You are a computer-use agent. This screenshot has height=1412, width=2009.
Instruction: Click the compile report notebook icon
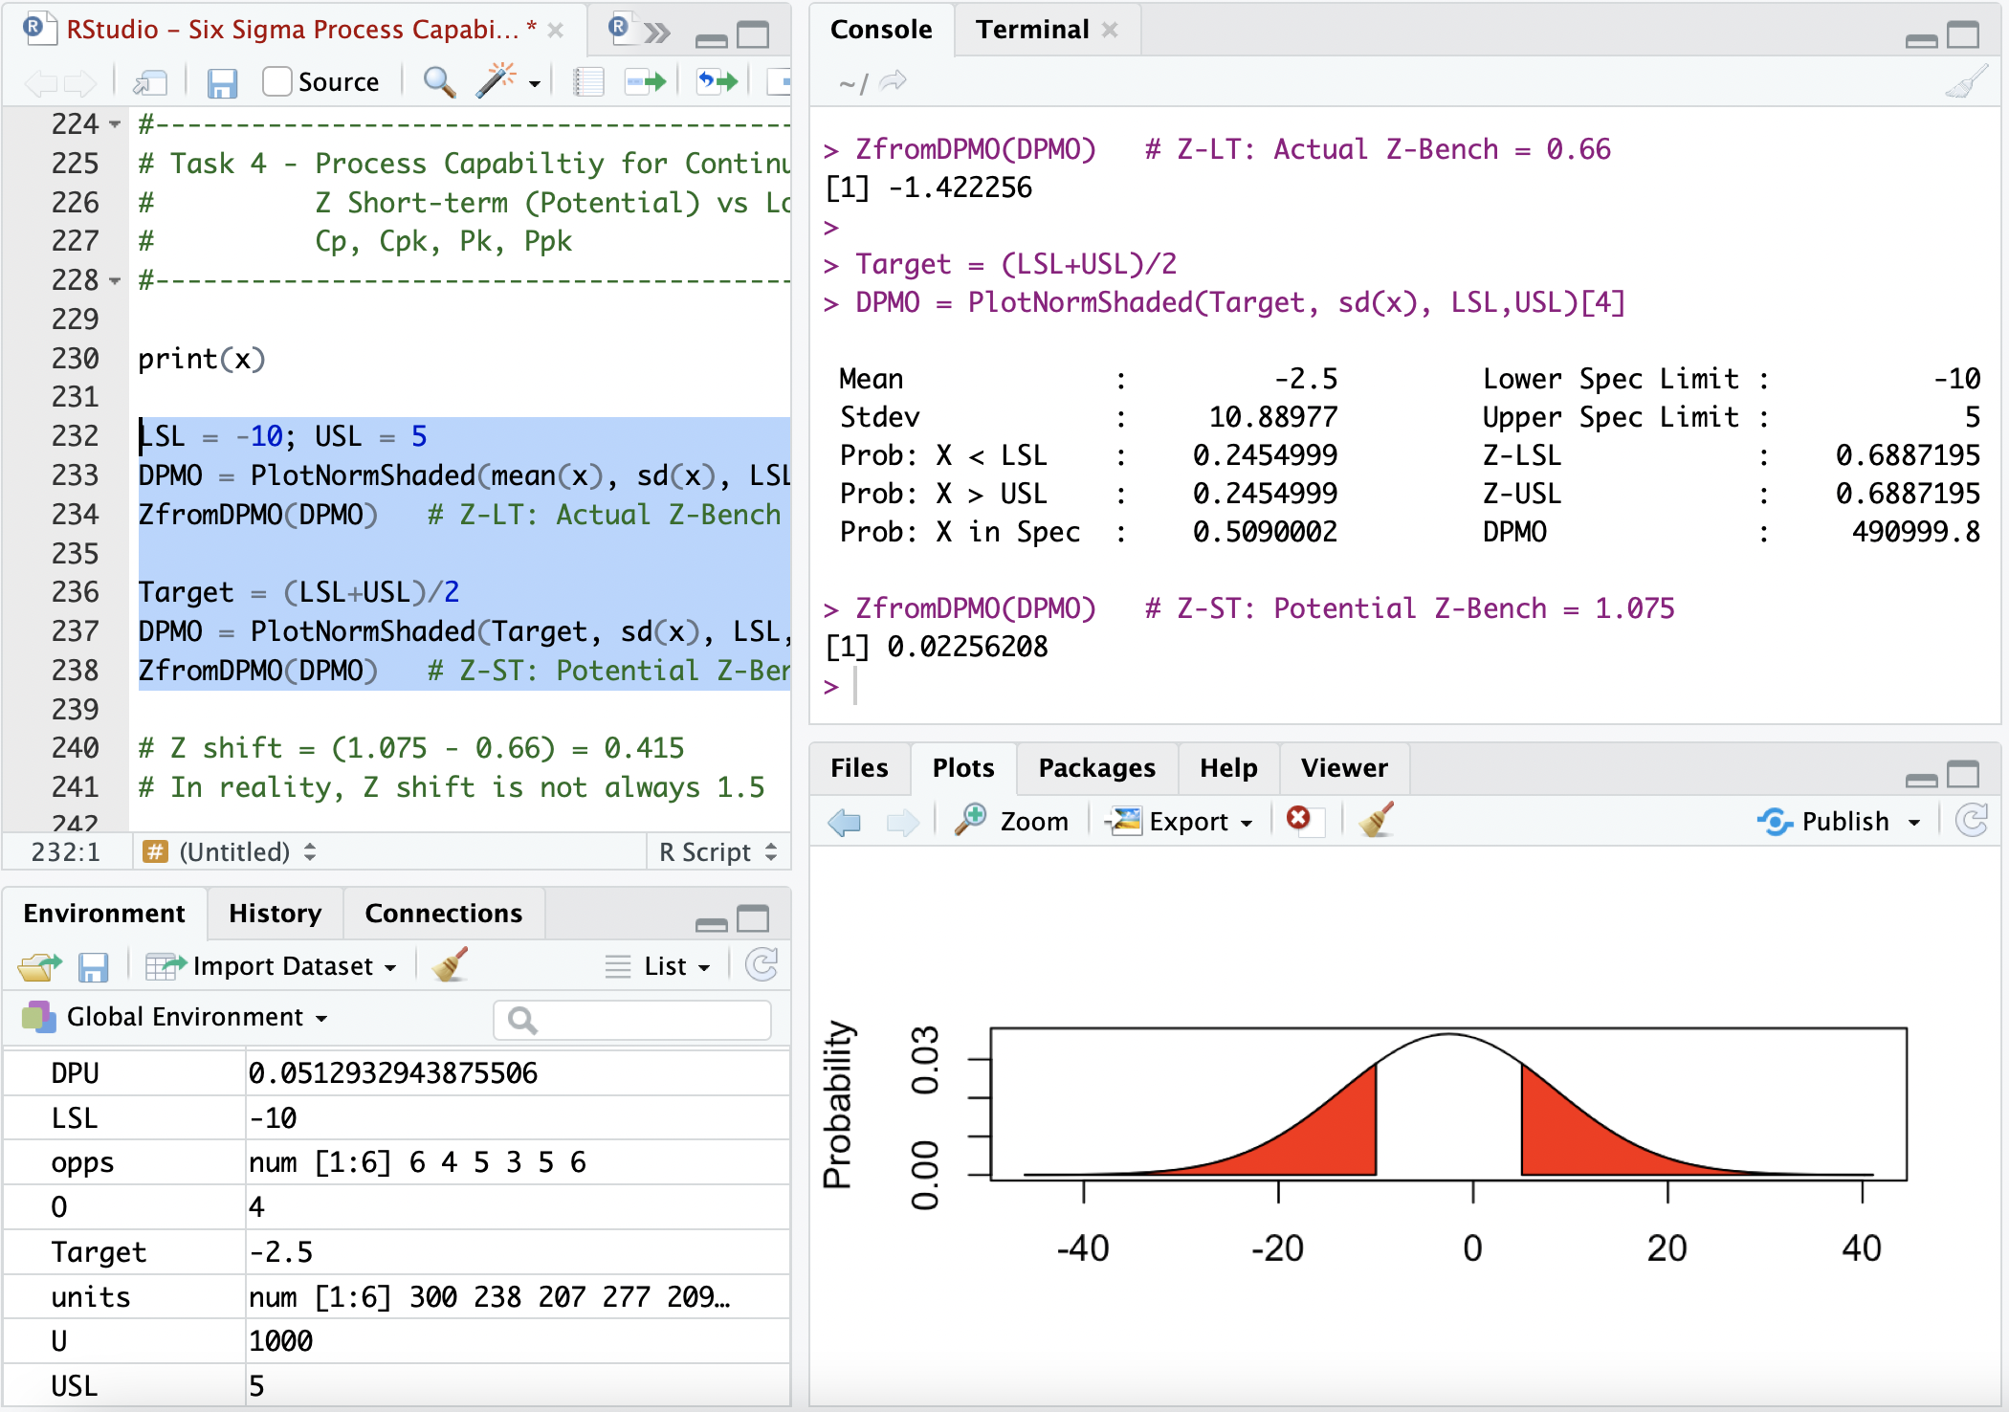tap(588, 83)
